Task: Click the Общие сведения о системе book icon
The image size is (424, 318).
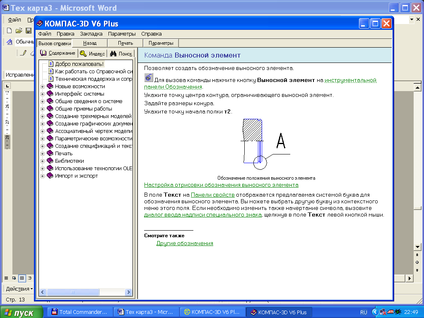Action: [x=50, y=101]
